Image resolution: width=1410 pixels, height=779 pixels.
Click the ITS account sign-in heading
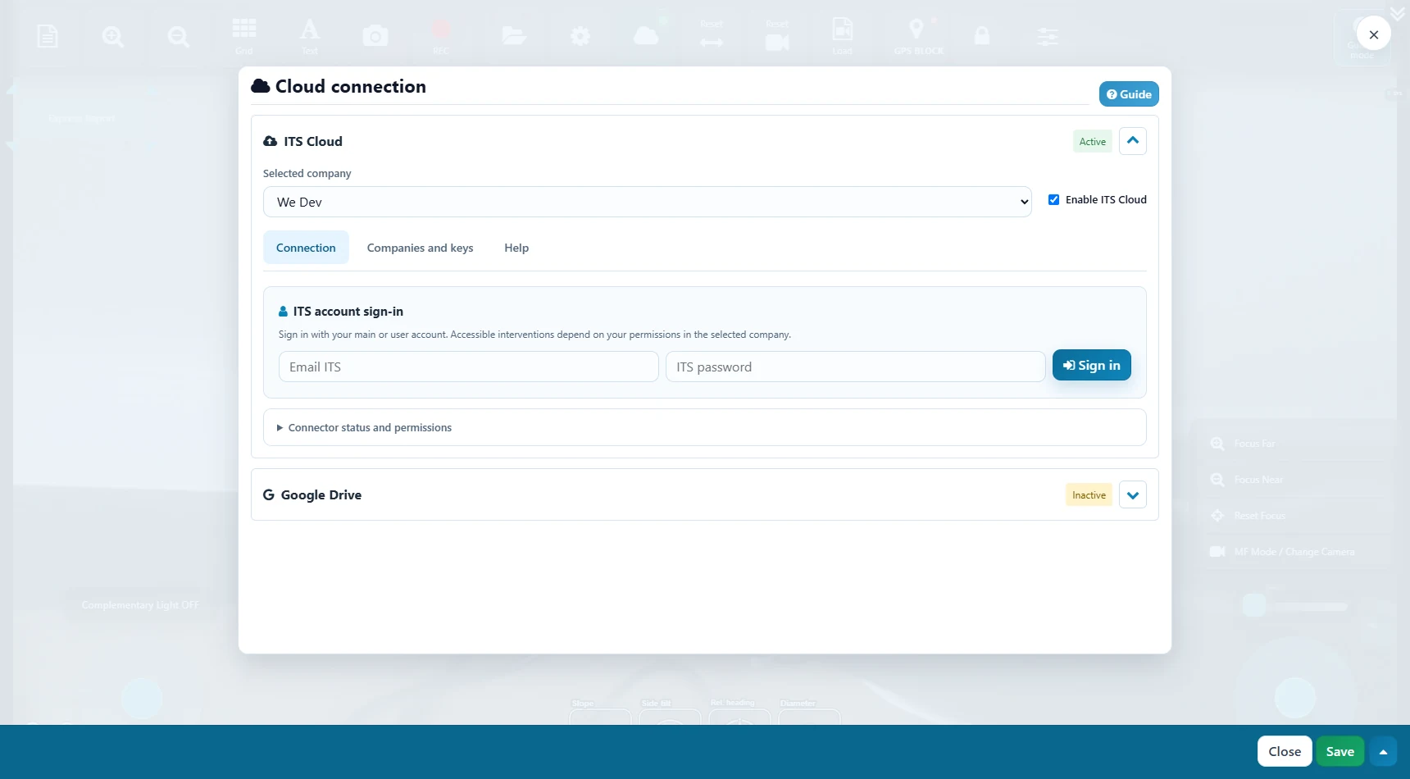(348, 312)
